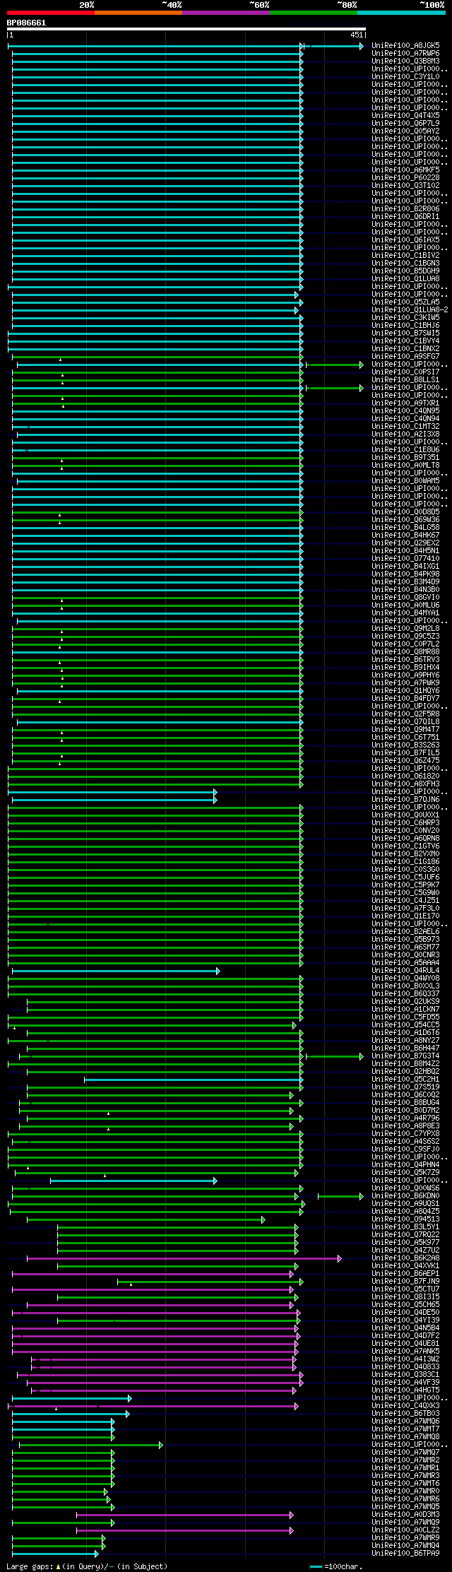452x1572 pixels.
Task: Click the orange ~40% identity legend bar
Action: pos(138,13)
